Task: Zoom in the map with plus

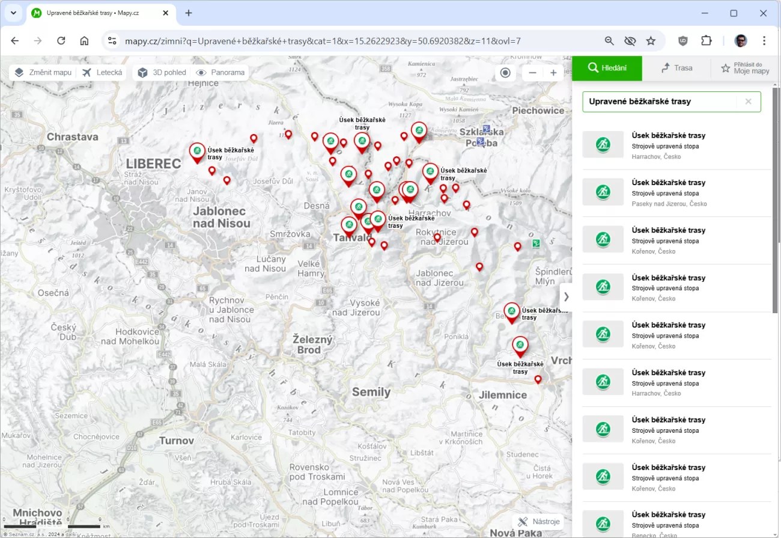Action: click(x=553, y=73)
